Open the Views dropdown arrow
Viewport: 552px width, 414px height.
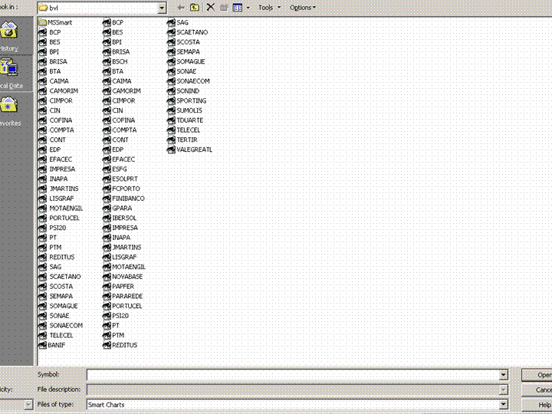click(248, 8)
